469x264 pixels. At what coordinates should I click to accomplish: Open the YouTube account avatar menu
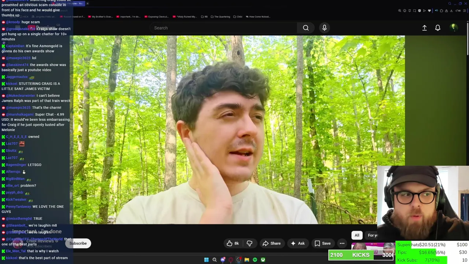click(x=453, y=27)
